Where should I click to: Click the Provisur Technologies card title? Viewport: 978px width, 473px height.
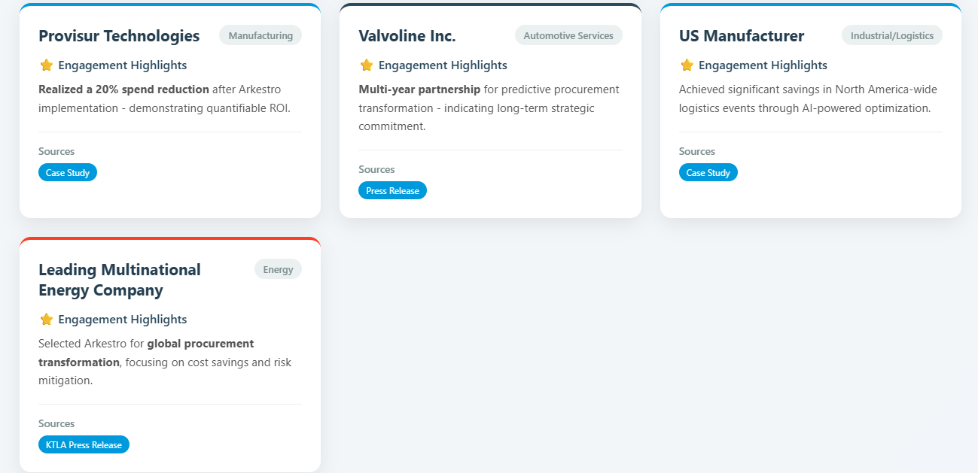pyautogui.click(x=119, y=36)
